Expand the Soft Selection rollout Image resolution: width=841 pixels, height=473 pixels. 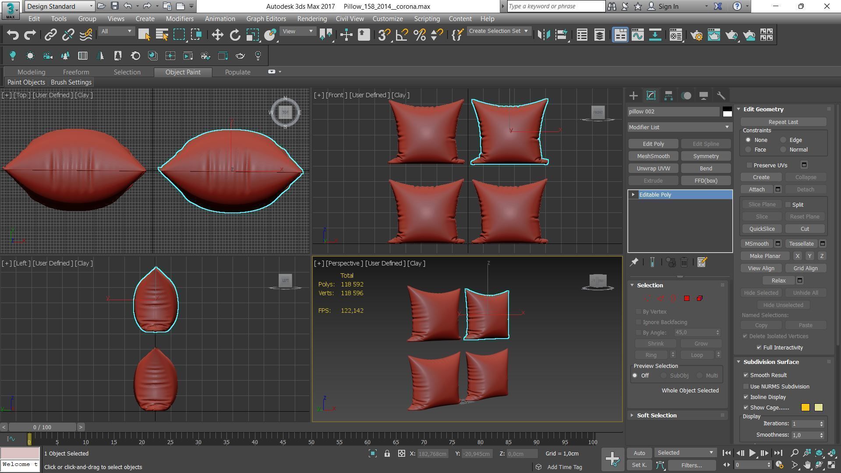point(656,415)
